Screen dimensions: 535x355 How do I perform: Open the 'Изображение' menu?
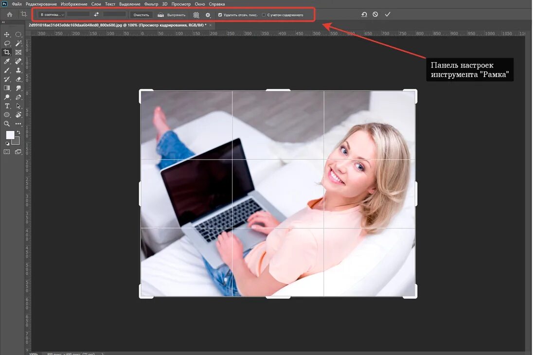coord(74,4)
